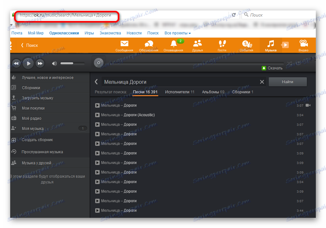Open Новости link

click(134, 33)
